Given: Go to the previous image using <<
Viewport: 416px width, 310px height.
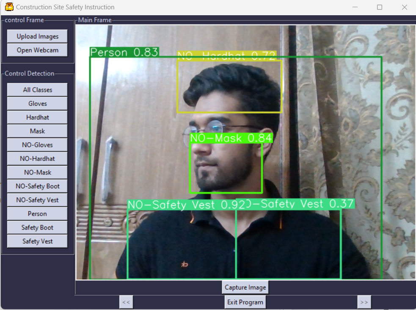Looking at the screenshot, I should click(126, 302).
